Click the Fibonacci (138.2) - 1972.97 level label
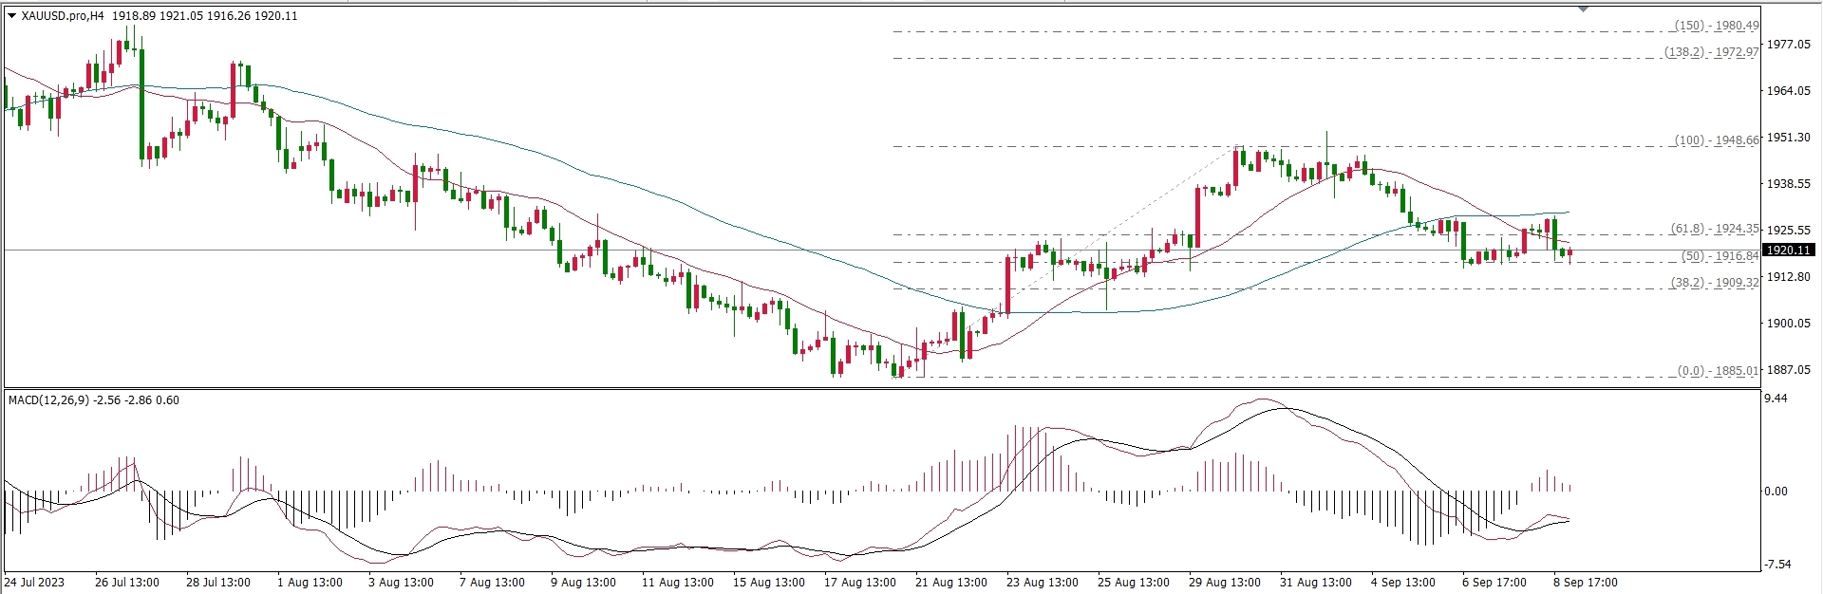 click(1712, 53)
